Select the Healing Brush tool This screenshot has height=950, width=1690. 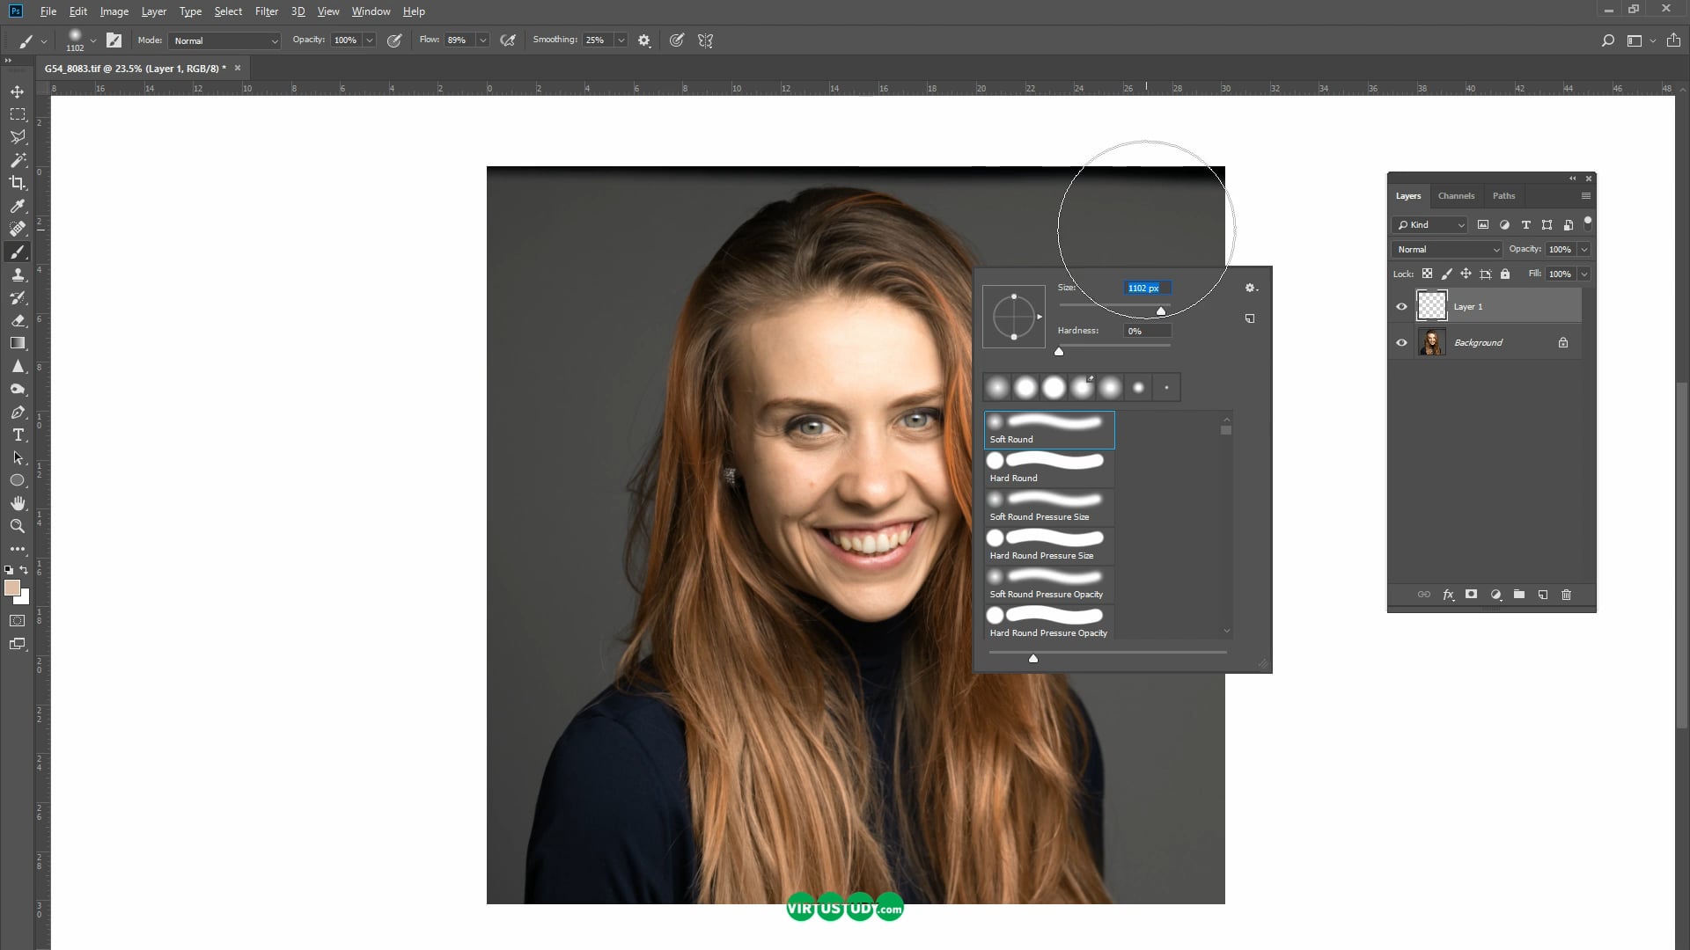coord(18,229)
